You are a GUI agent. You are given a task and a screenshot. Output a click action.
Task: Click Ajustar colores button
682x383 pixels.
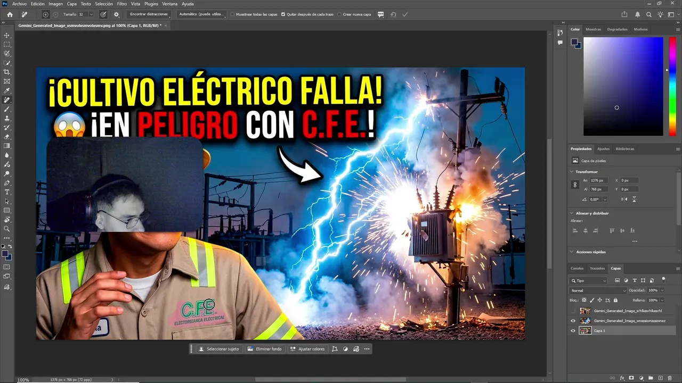[x=308, y=349]
